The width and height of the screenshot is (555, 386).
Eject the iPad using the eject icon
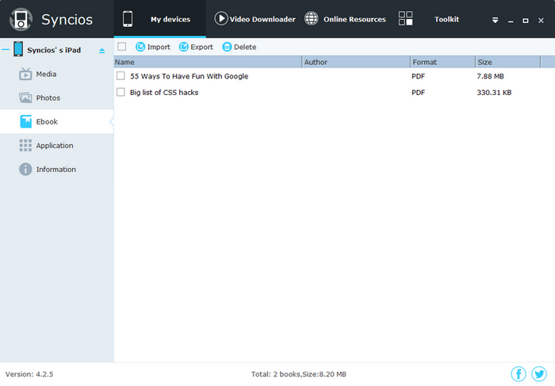[102, 51]
